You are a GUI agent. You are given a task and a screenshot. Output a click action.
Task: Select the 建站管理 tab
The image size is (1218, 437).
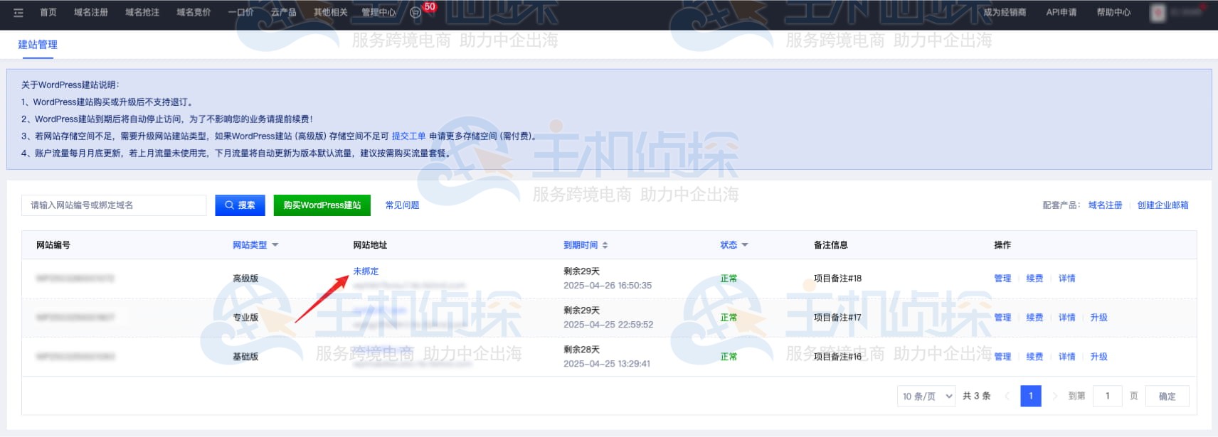pyautogui.click(x=38, y=45)
